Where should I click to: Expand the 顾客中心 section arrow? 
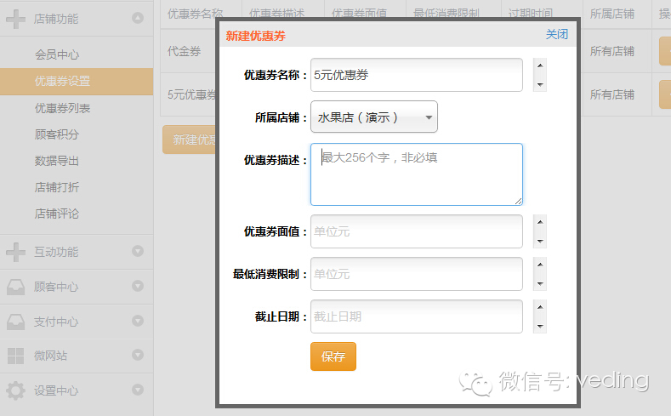138,286
